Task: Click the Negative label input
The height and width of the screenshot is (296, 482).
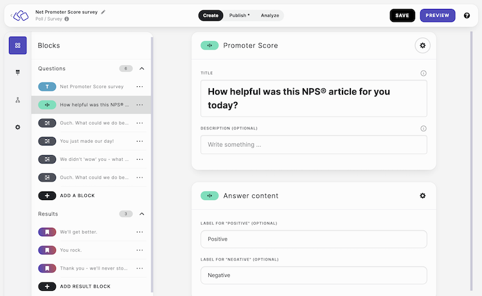Action: (314, 275)
